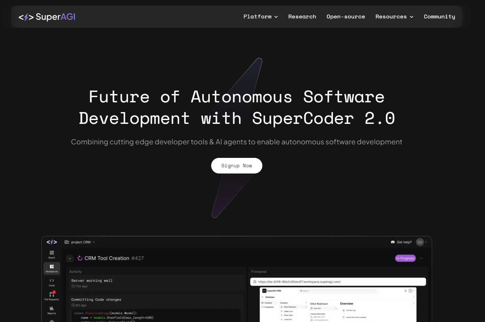Open the Research menu item
The image size is (485, 322).
coord(302,16)
